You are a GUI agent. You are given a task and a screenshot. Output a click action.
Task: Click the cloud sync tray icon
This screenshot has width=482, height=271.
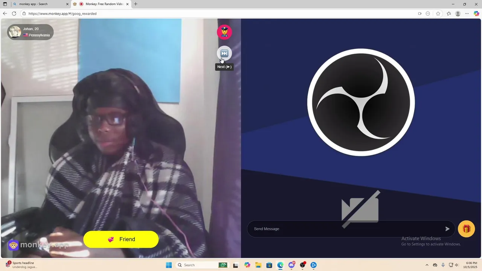coord(435,265)
